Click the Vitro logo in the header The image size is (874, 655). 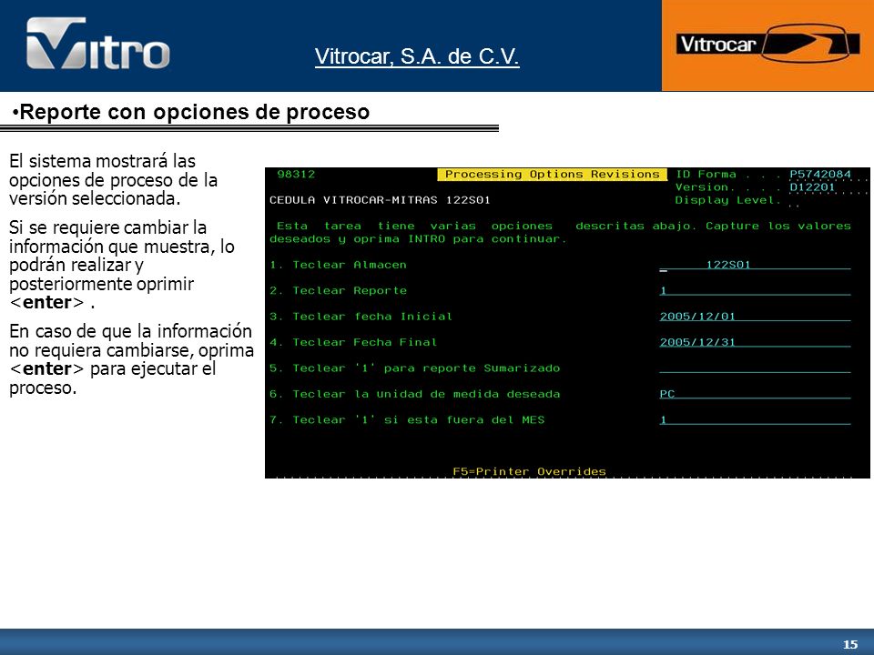click(x=98, y=43)
